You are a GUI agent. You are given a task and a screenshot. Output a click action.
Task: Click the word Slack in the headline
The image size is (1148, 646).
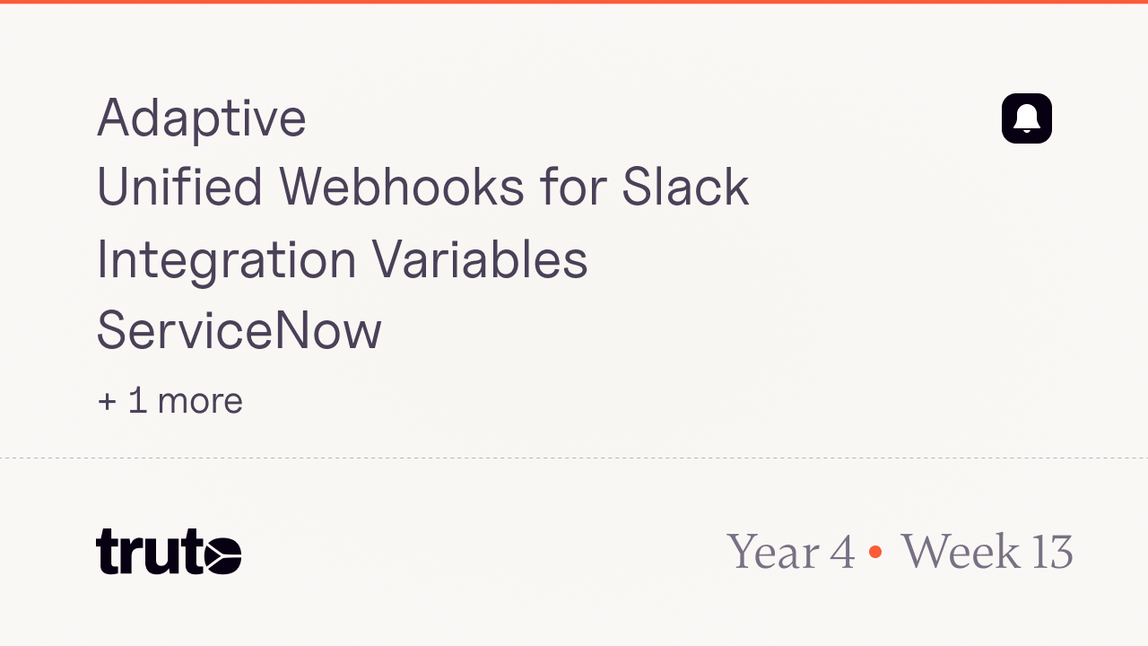pyautogui.click(x=685, y=188)
